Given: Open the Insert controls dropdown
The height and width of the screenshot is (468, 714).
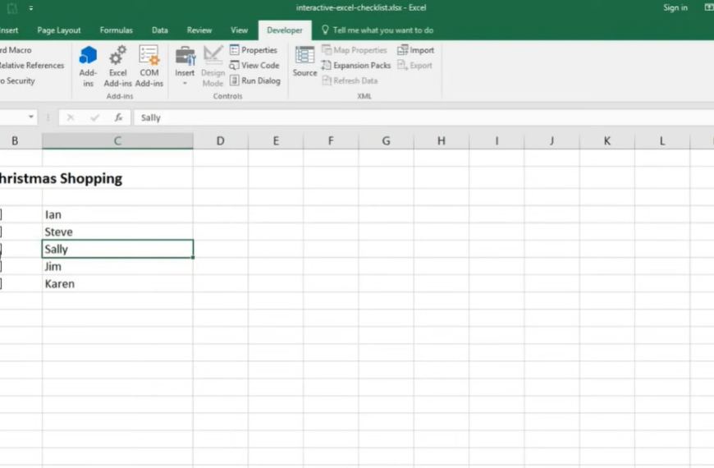Looking at the screenshot, I should click(x=185, y=67).
